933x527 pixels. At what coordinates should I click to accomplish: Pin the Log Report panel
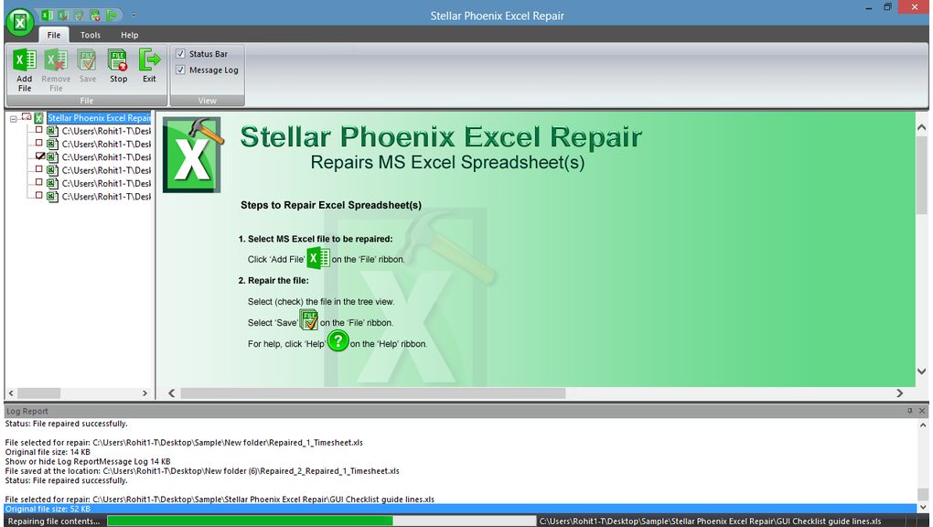[x=910, y=411]
